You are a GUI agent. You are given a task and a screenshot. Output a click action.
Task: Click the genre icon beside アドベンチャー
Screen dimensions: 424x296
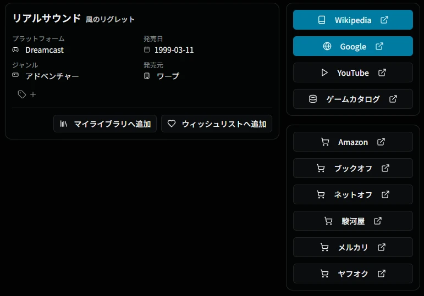(x=15, y=75)
